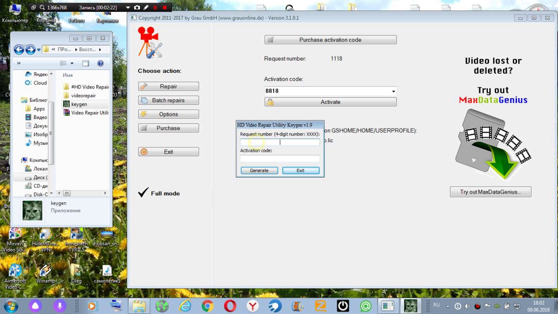Open Google Chrome from taskbar
Screen dimensions: 558x314
click(207, 306)
